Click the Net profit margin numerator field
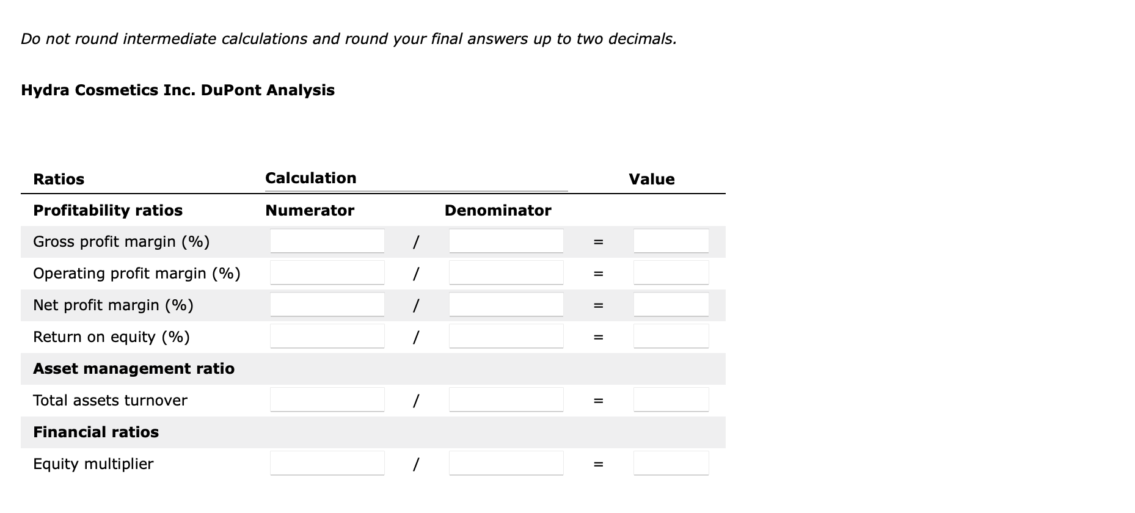 point(326,305)
